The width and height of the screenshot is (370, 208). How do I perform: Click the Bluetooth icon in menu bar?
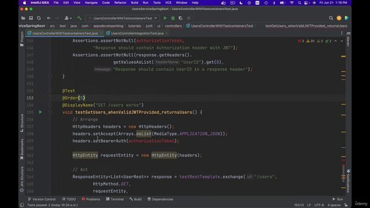point(274,3)
